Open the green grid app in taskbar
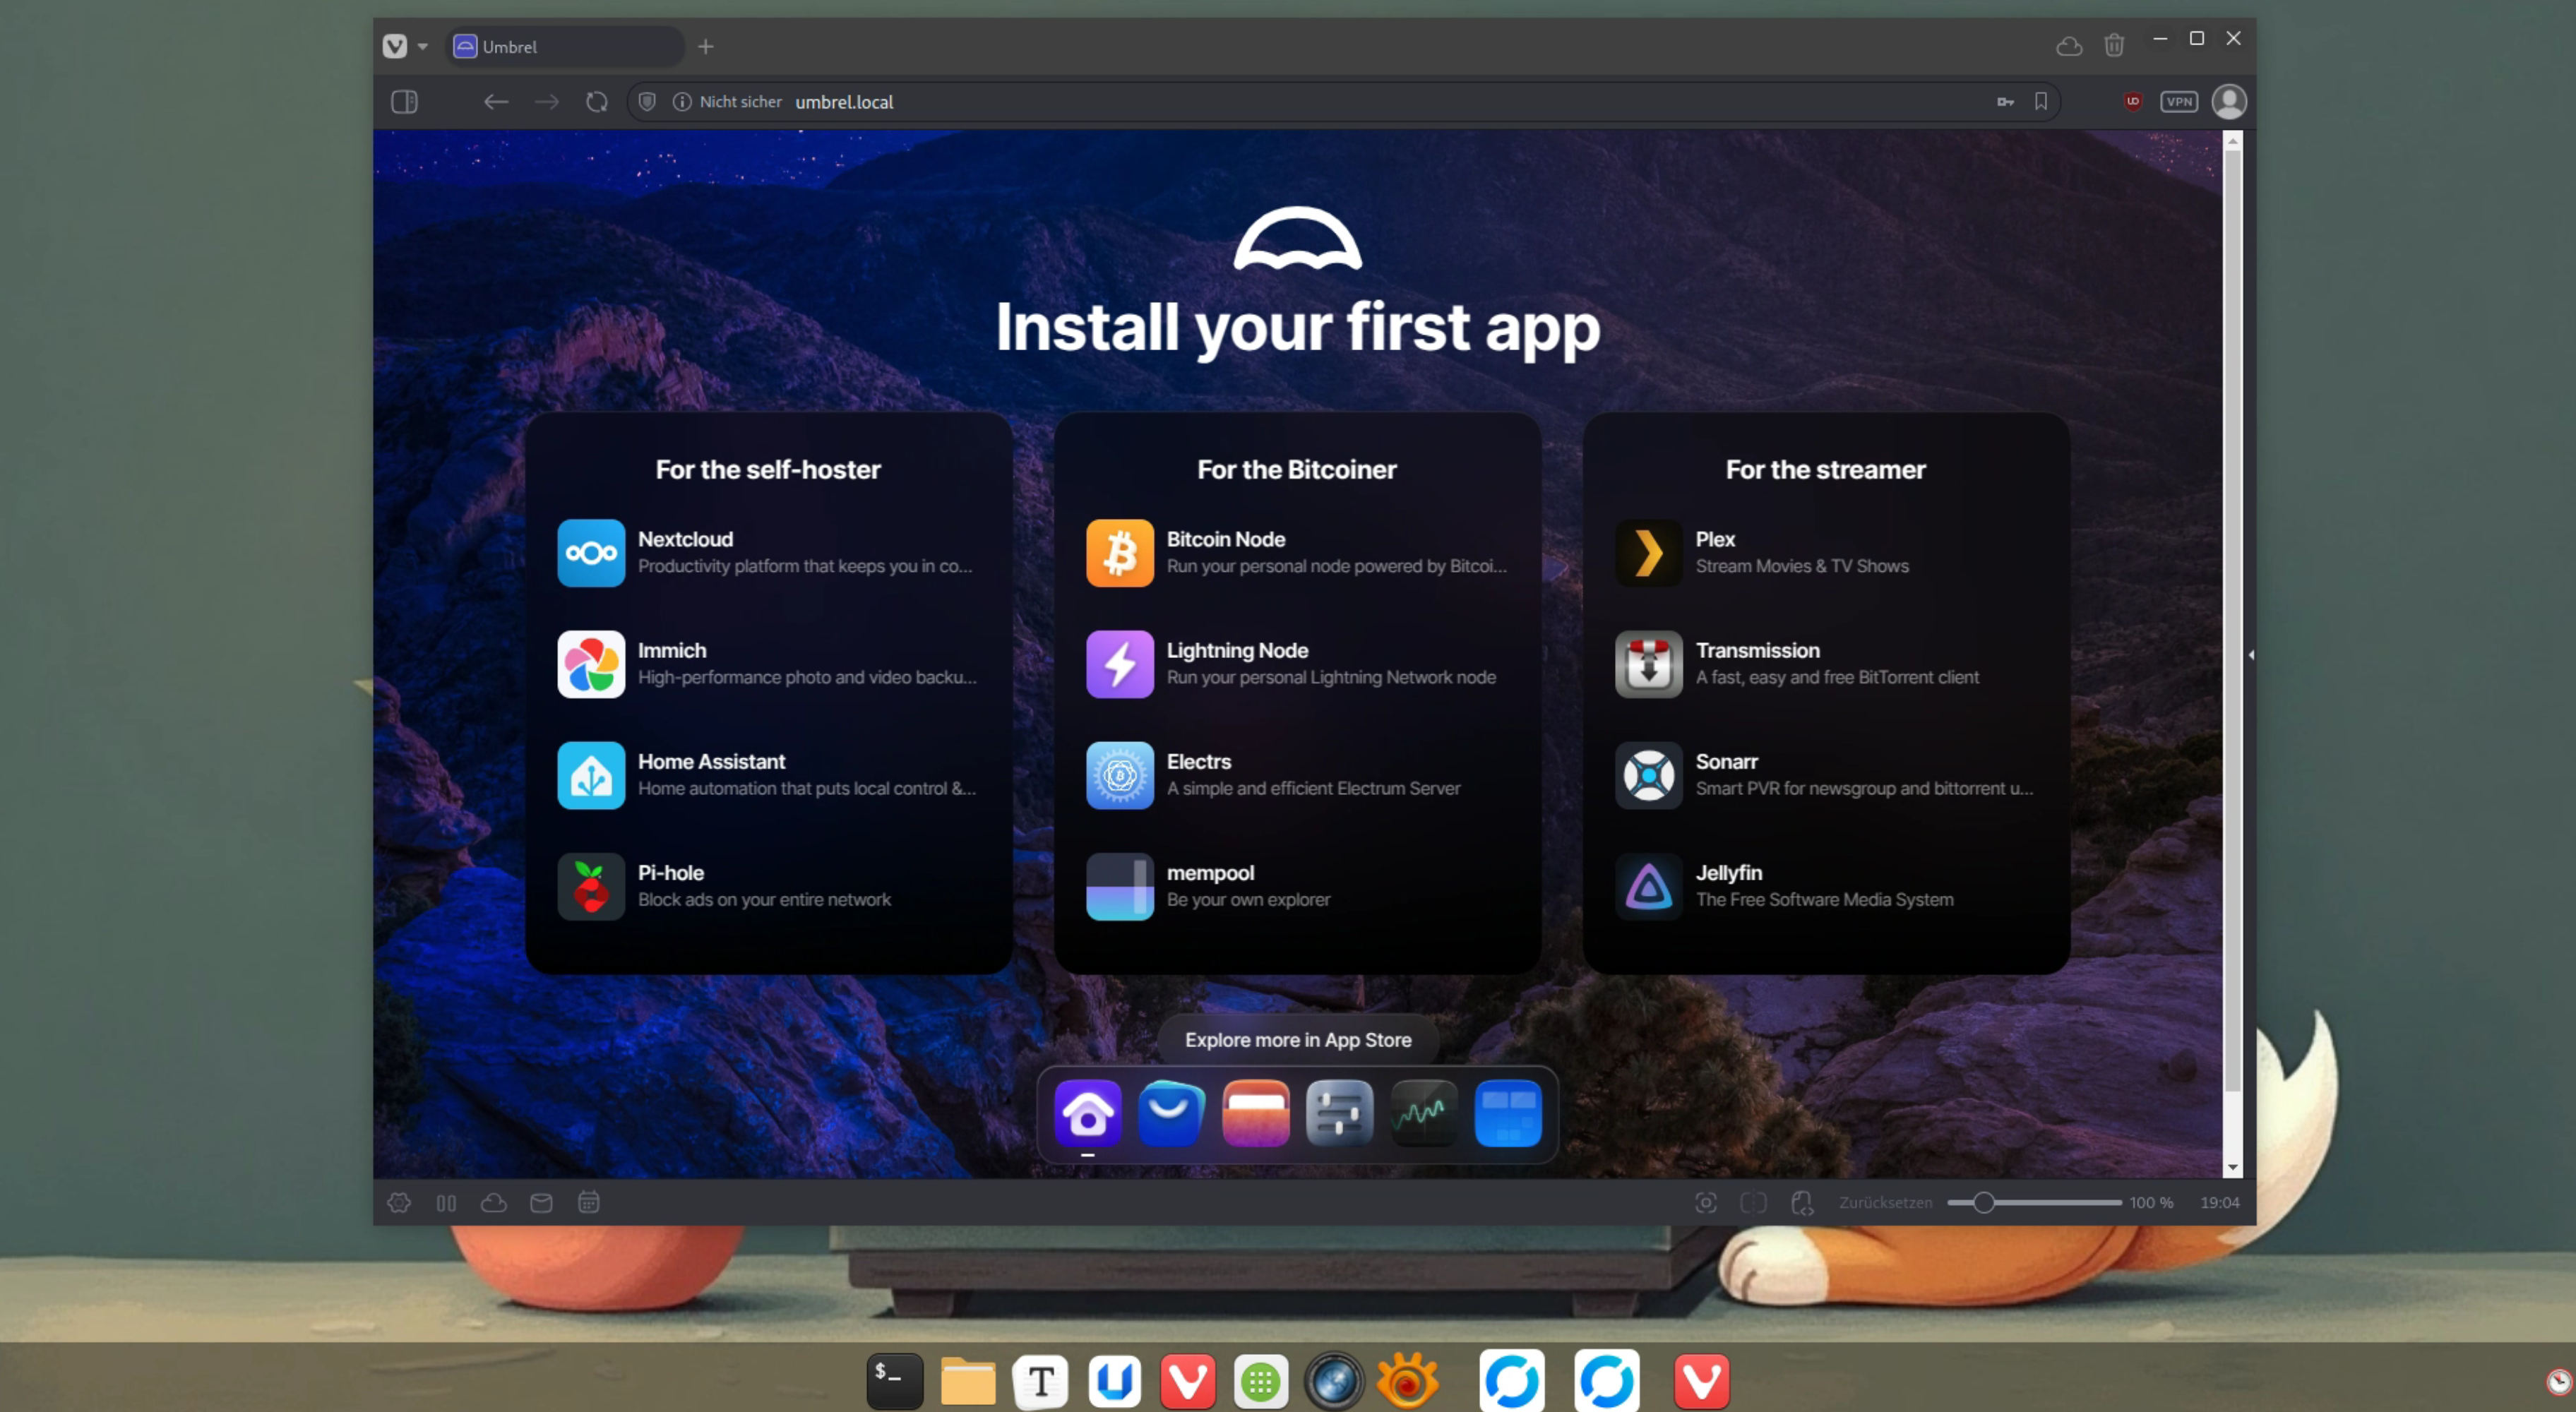The height and width of the screenshot is (1412, 2576). tap(1261, 1382)
